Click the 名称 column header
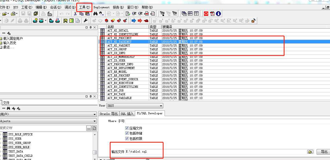Viewport: 330px width, 160px height. (x=128, y=27)
